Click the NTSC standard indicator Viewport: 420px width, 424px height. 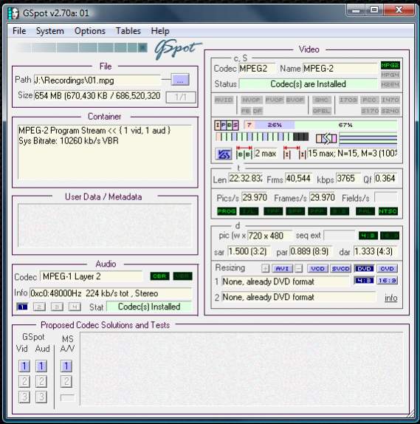click(388, 211)
